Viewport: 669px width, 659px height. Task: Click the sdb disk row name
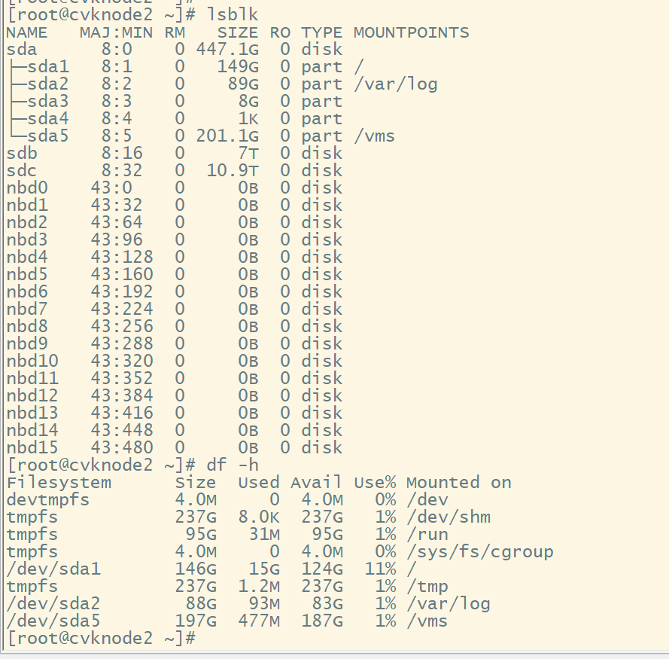(22, 154)
